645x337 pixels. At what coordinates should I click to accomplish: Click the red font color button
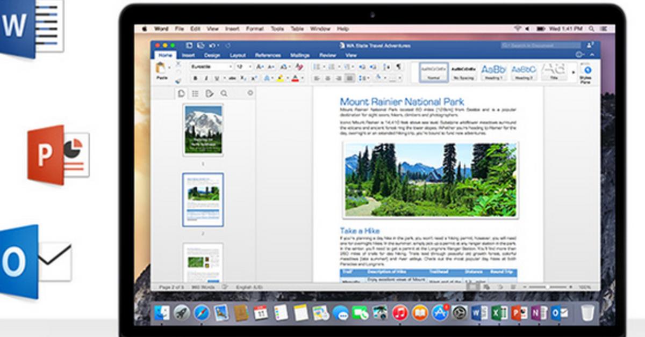click(296, 78)
